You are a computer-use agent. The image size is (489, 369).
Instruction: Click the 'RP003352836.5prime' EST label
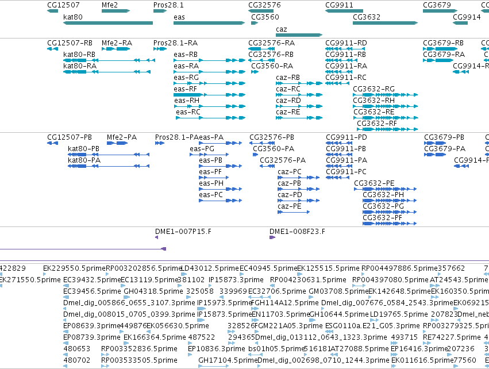tap(140, 349)
